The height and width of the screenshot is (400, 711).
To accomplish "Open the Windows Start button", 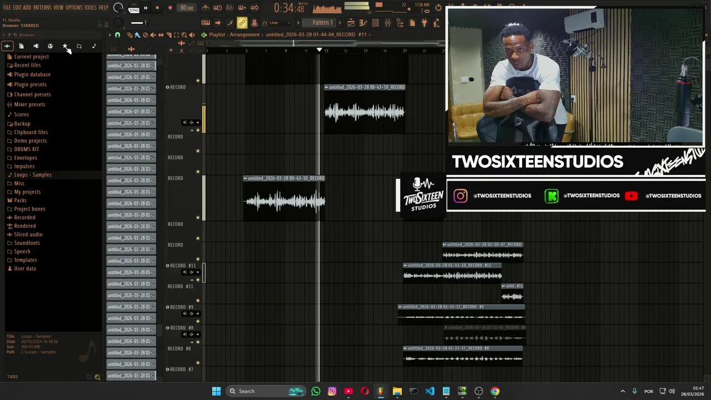I will 216,391.
